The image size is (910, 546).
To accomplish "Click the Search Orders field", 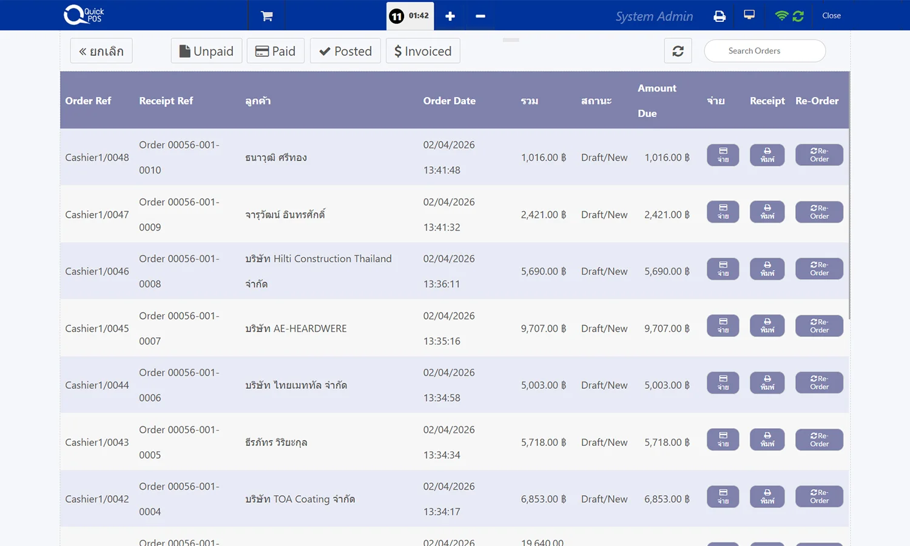I will [764, 51].
